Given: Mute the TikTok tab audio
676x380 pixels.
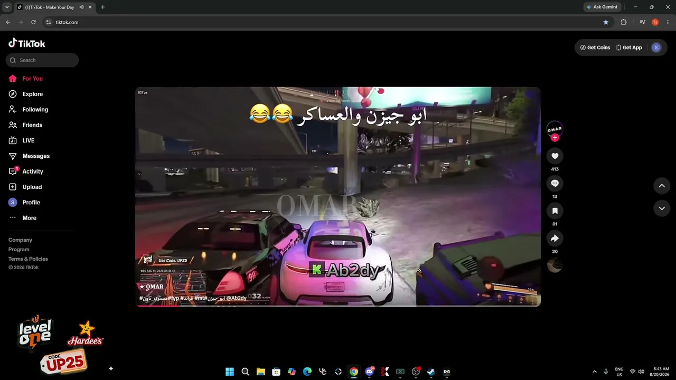Looking at the screenshot, I should [x=81, y=7].
